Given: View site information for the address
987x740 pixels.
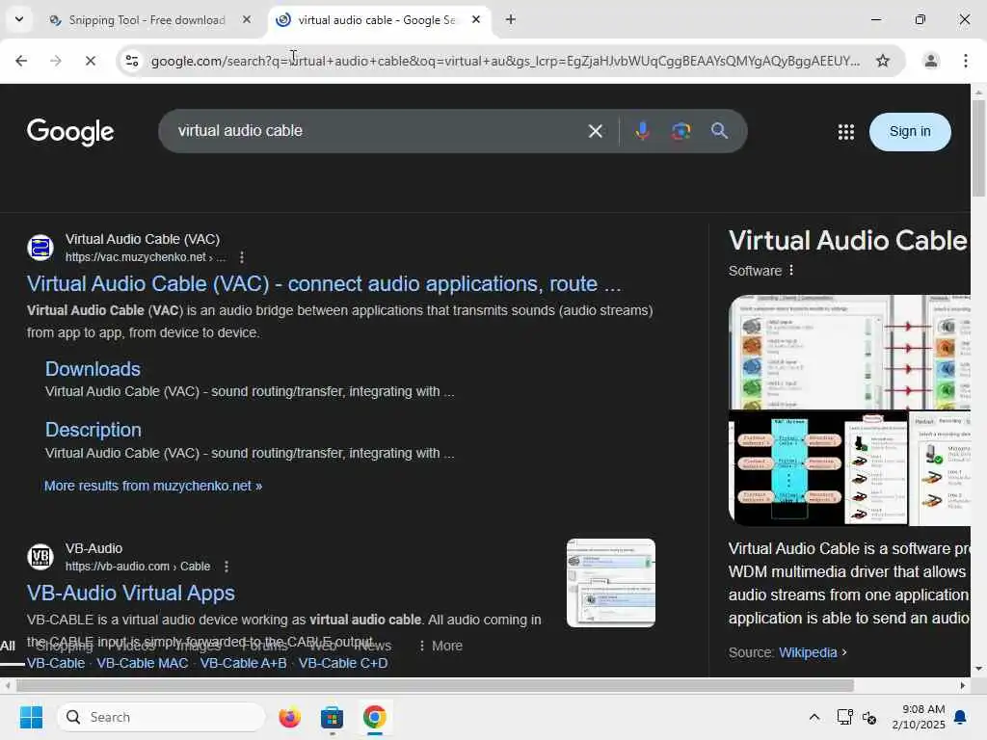Looking at the screenshot, I should [x=132, y=61].
